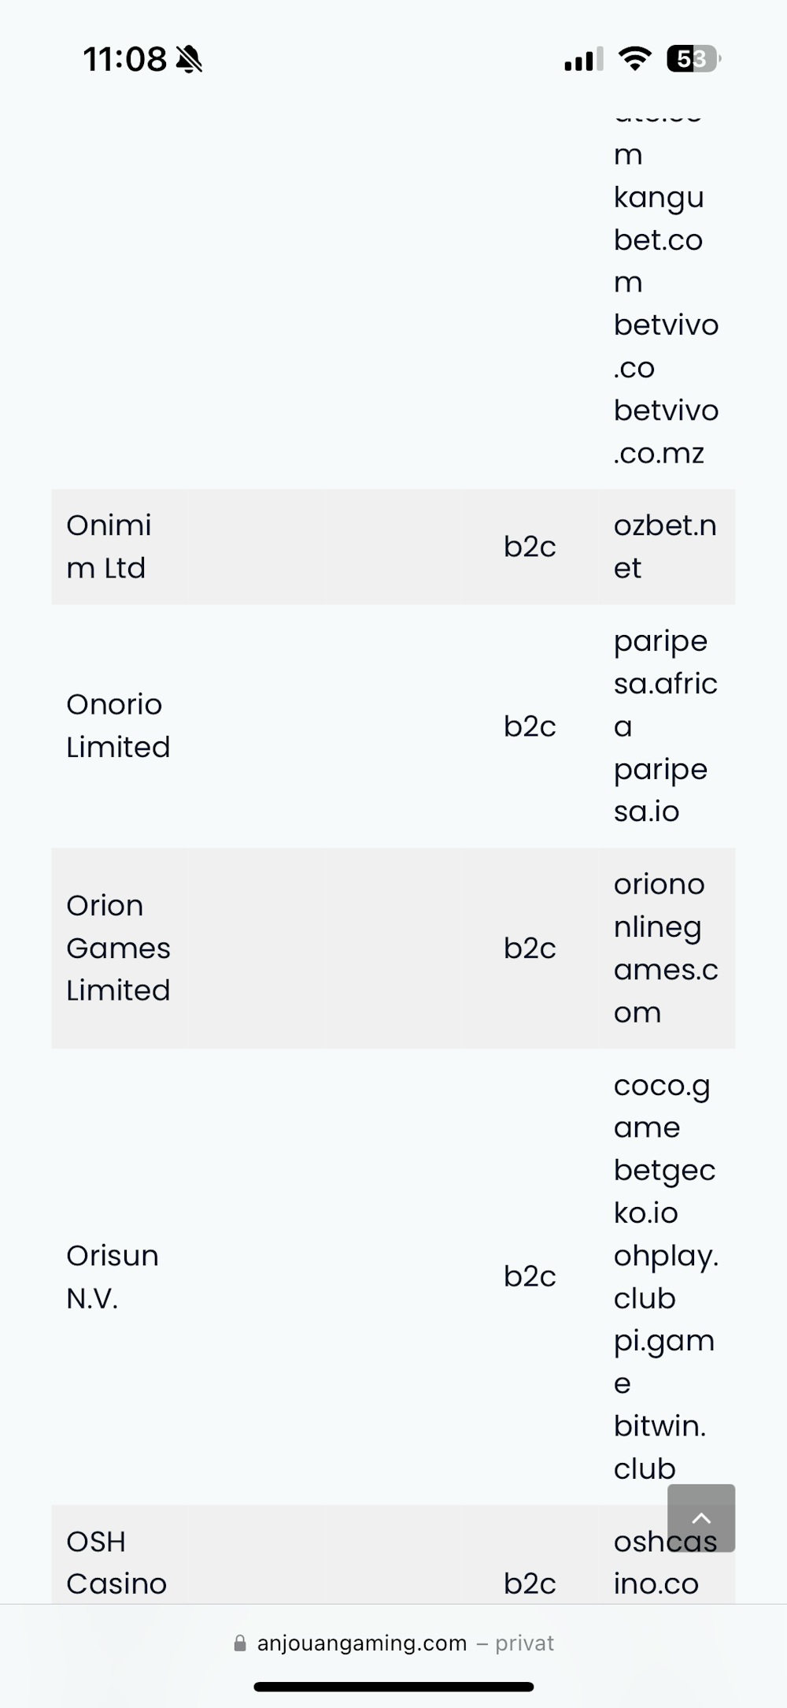Viewport: 787px width, 1708px height.
Task: Tap the home indicator bar at bottom
Action: click(393, 1687)
